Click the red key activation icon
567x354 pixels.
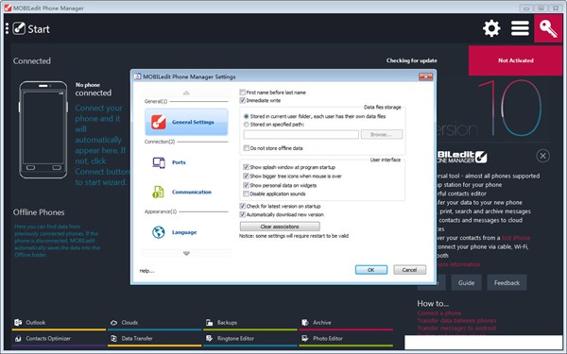pyautogui.click(x=548, y=28)
